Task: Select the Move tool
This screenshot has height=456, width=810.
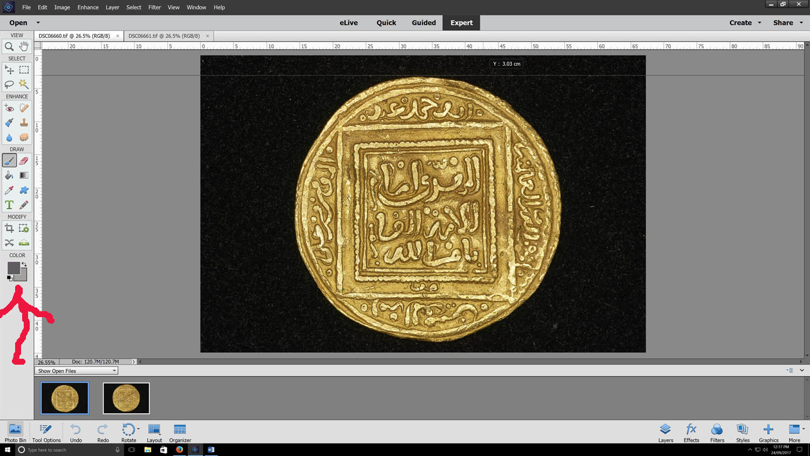Action: [x=9, y=70]
